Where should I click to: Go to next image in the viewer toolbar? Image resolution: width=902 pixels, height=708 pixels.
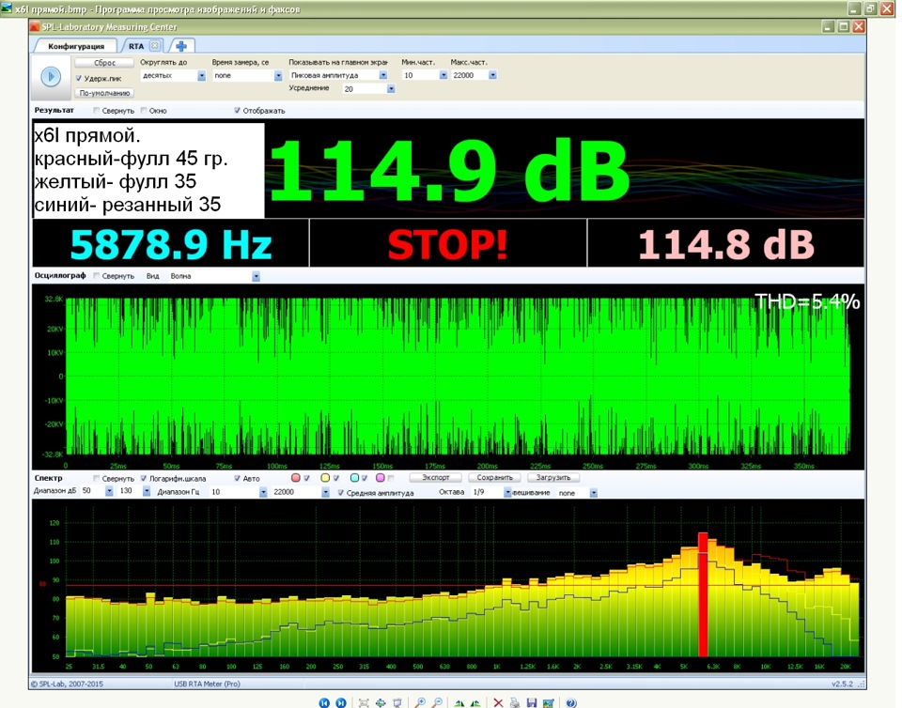pyautogui.click(x=340, y=702)
